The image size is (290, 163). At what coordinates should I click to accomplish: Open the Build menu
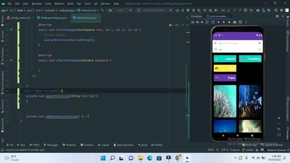click(x=71, y=4)
